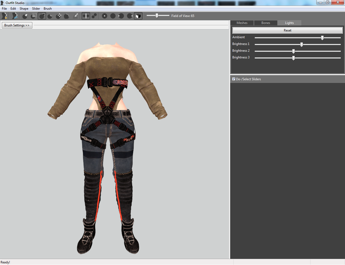Choose the Select tool arrow icon

[x=25, y=16]
